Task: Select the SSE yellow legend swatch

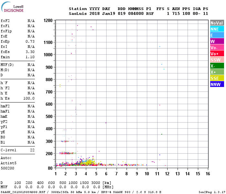Action: coord(217,78)
